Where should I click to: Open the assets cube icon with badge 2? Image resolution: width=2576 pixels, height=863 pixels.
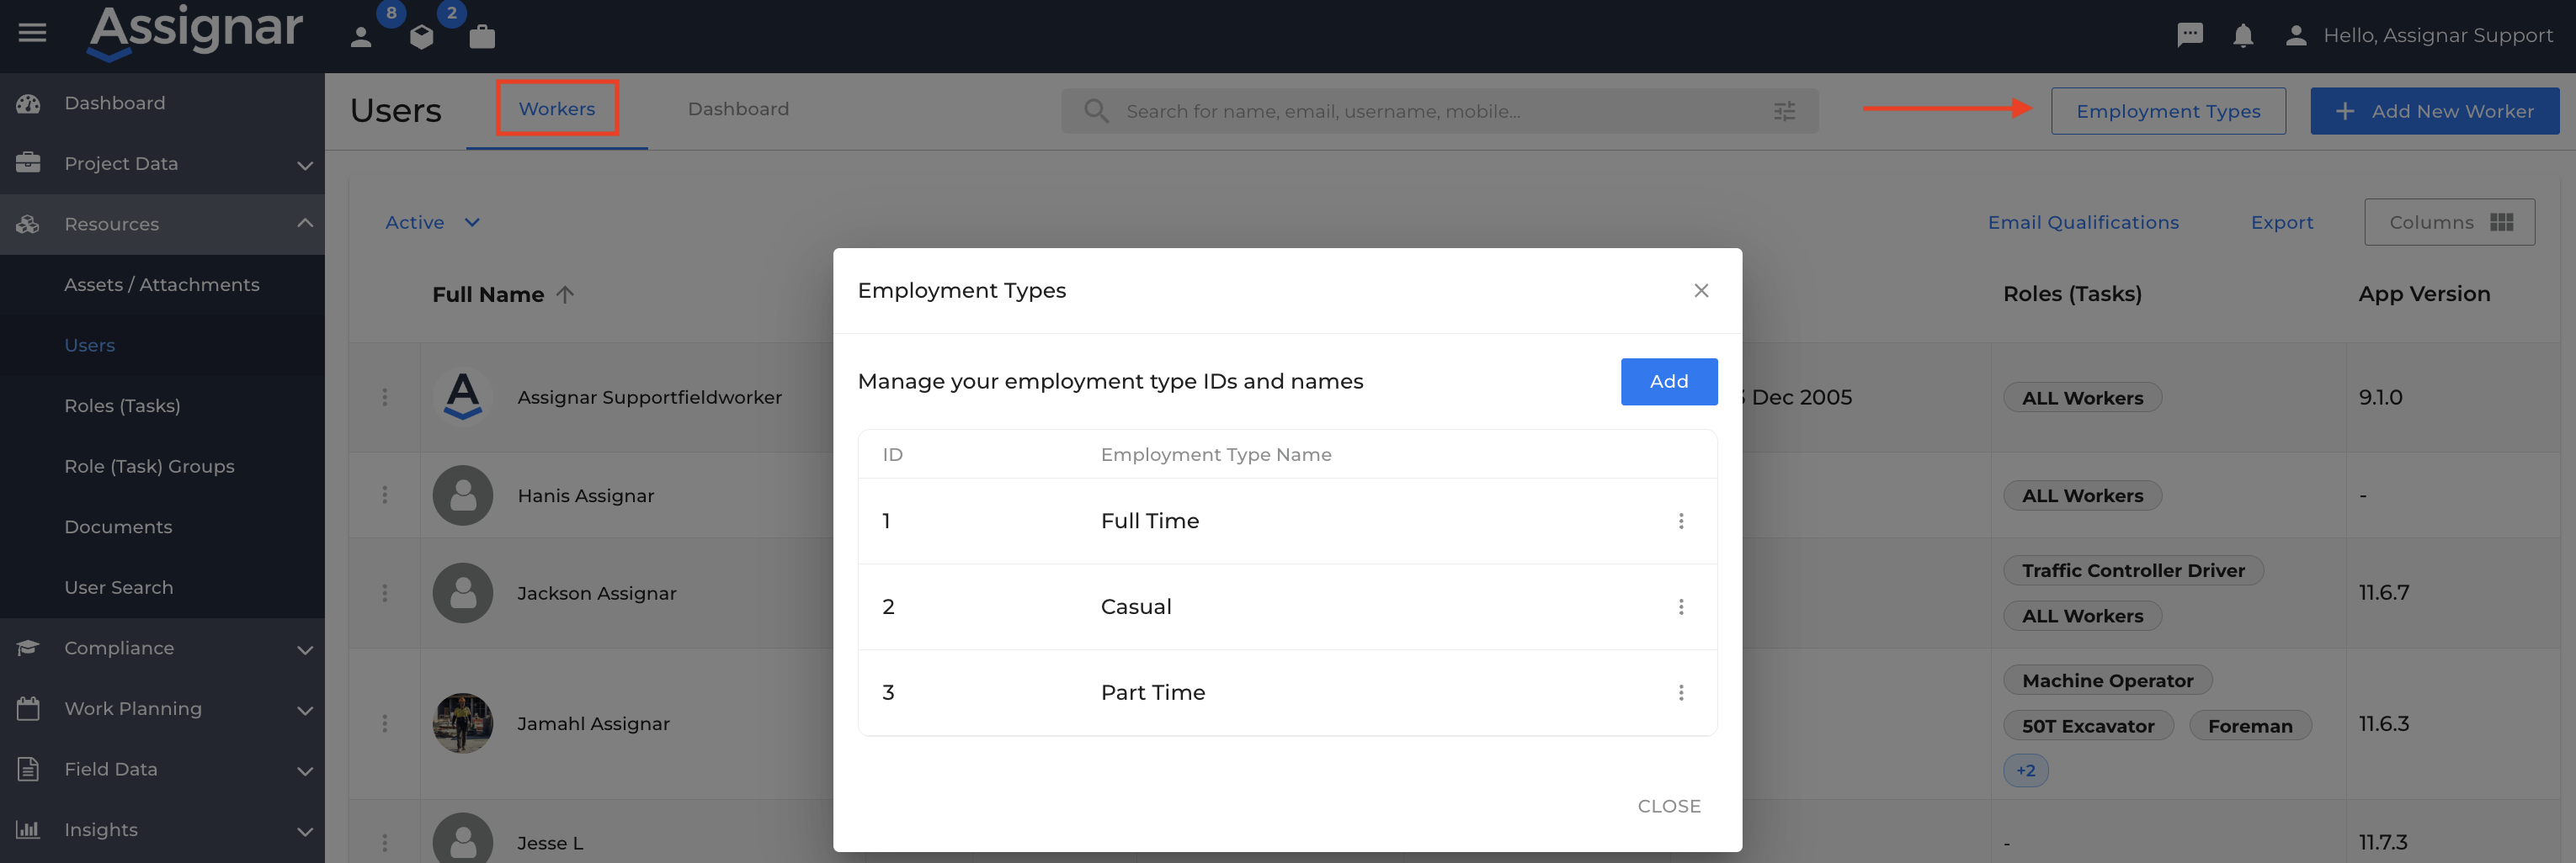click(x=422, y=37)
